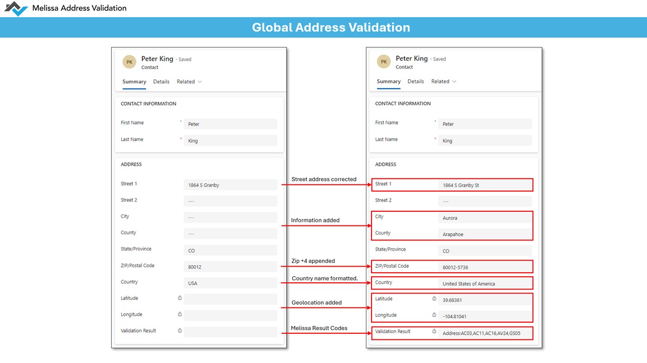The width and height of the screenshot is (647, 363).
Task: Click ZIP field showing 80012
Action: [230, 267]
